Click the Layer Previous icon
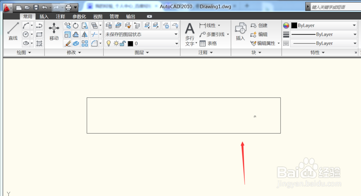This screenshot has height=196, width=361. point(137,25)
